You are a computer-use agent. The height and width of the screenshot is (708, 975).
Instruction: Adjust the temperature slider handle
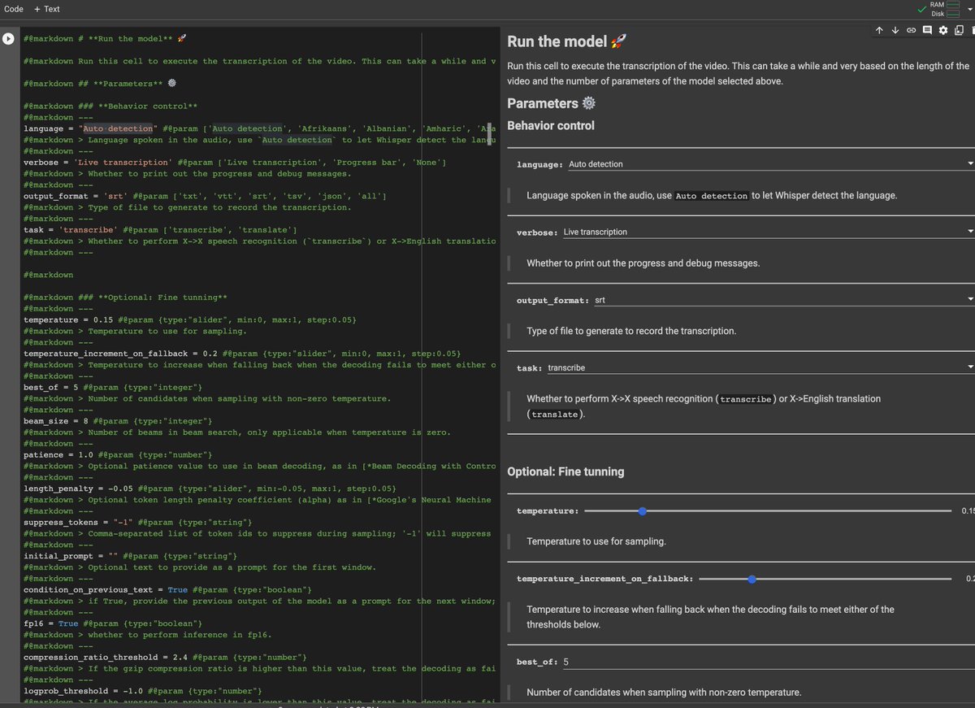pos(643,511)
